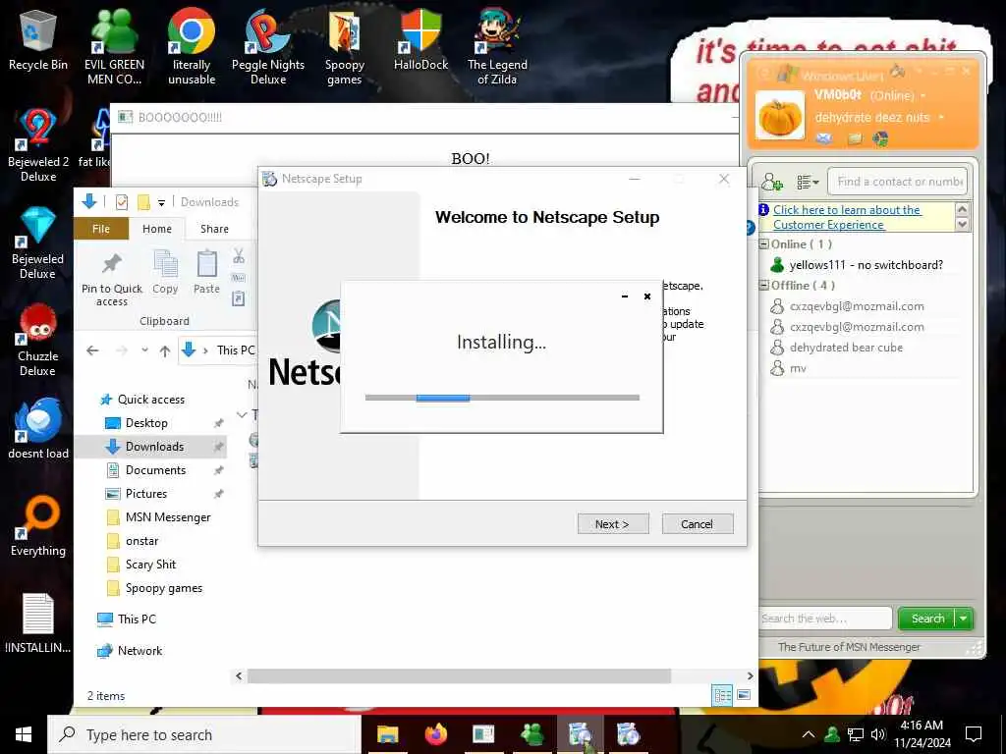Click the Explorer horizontal scrollbar
This screenshot has height=754, width=1006.
tap(460, 675)
